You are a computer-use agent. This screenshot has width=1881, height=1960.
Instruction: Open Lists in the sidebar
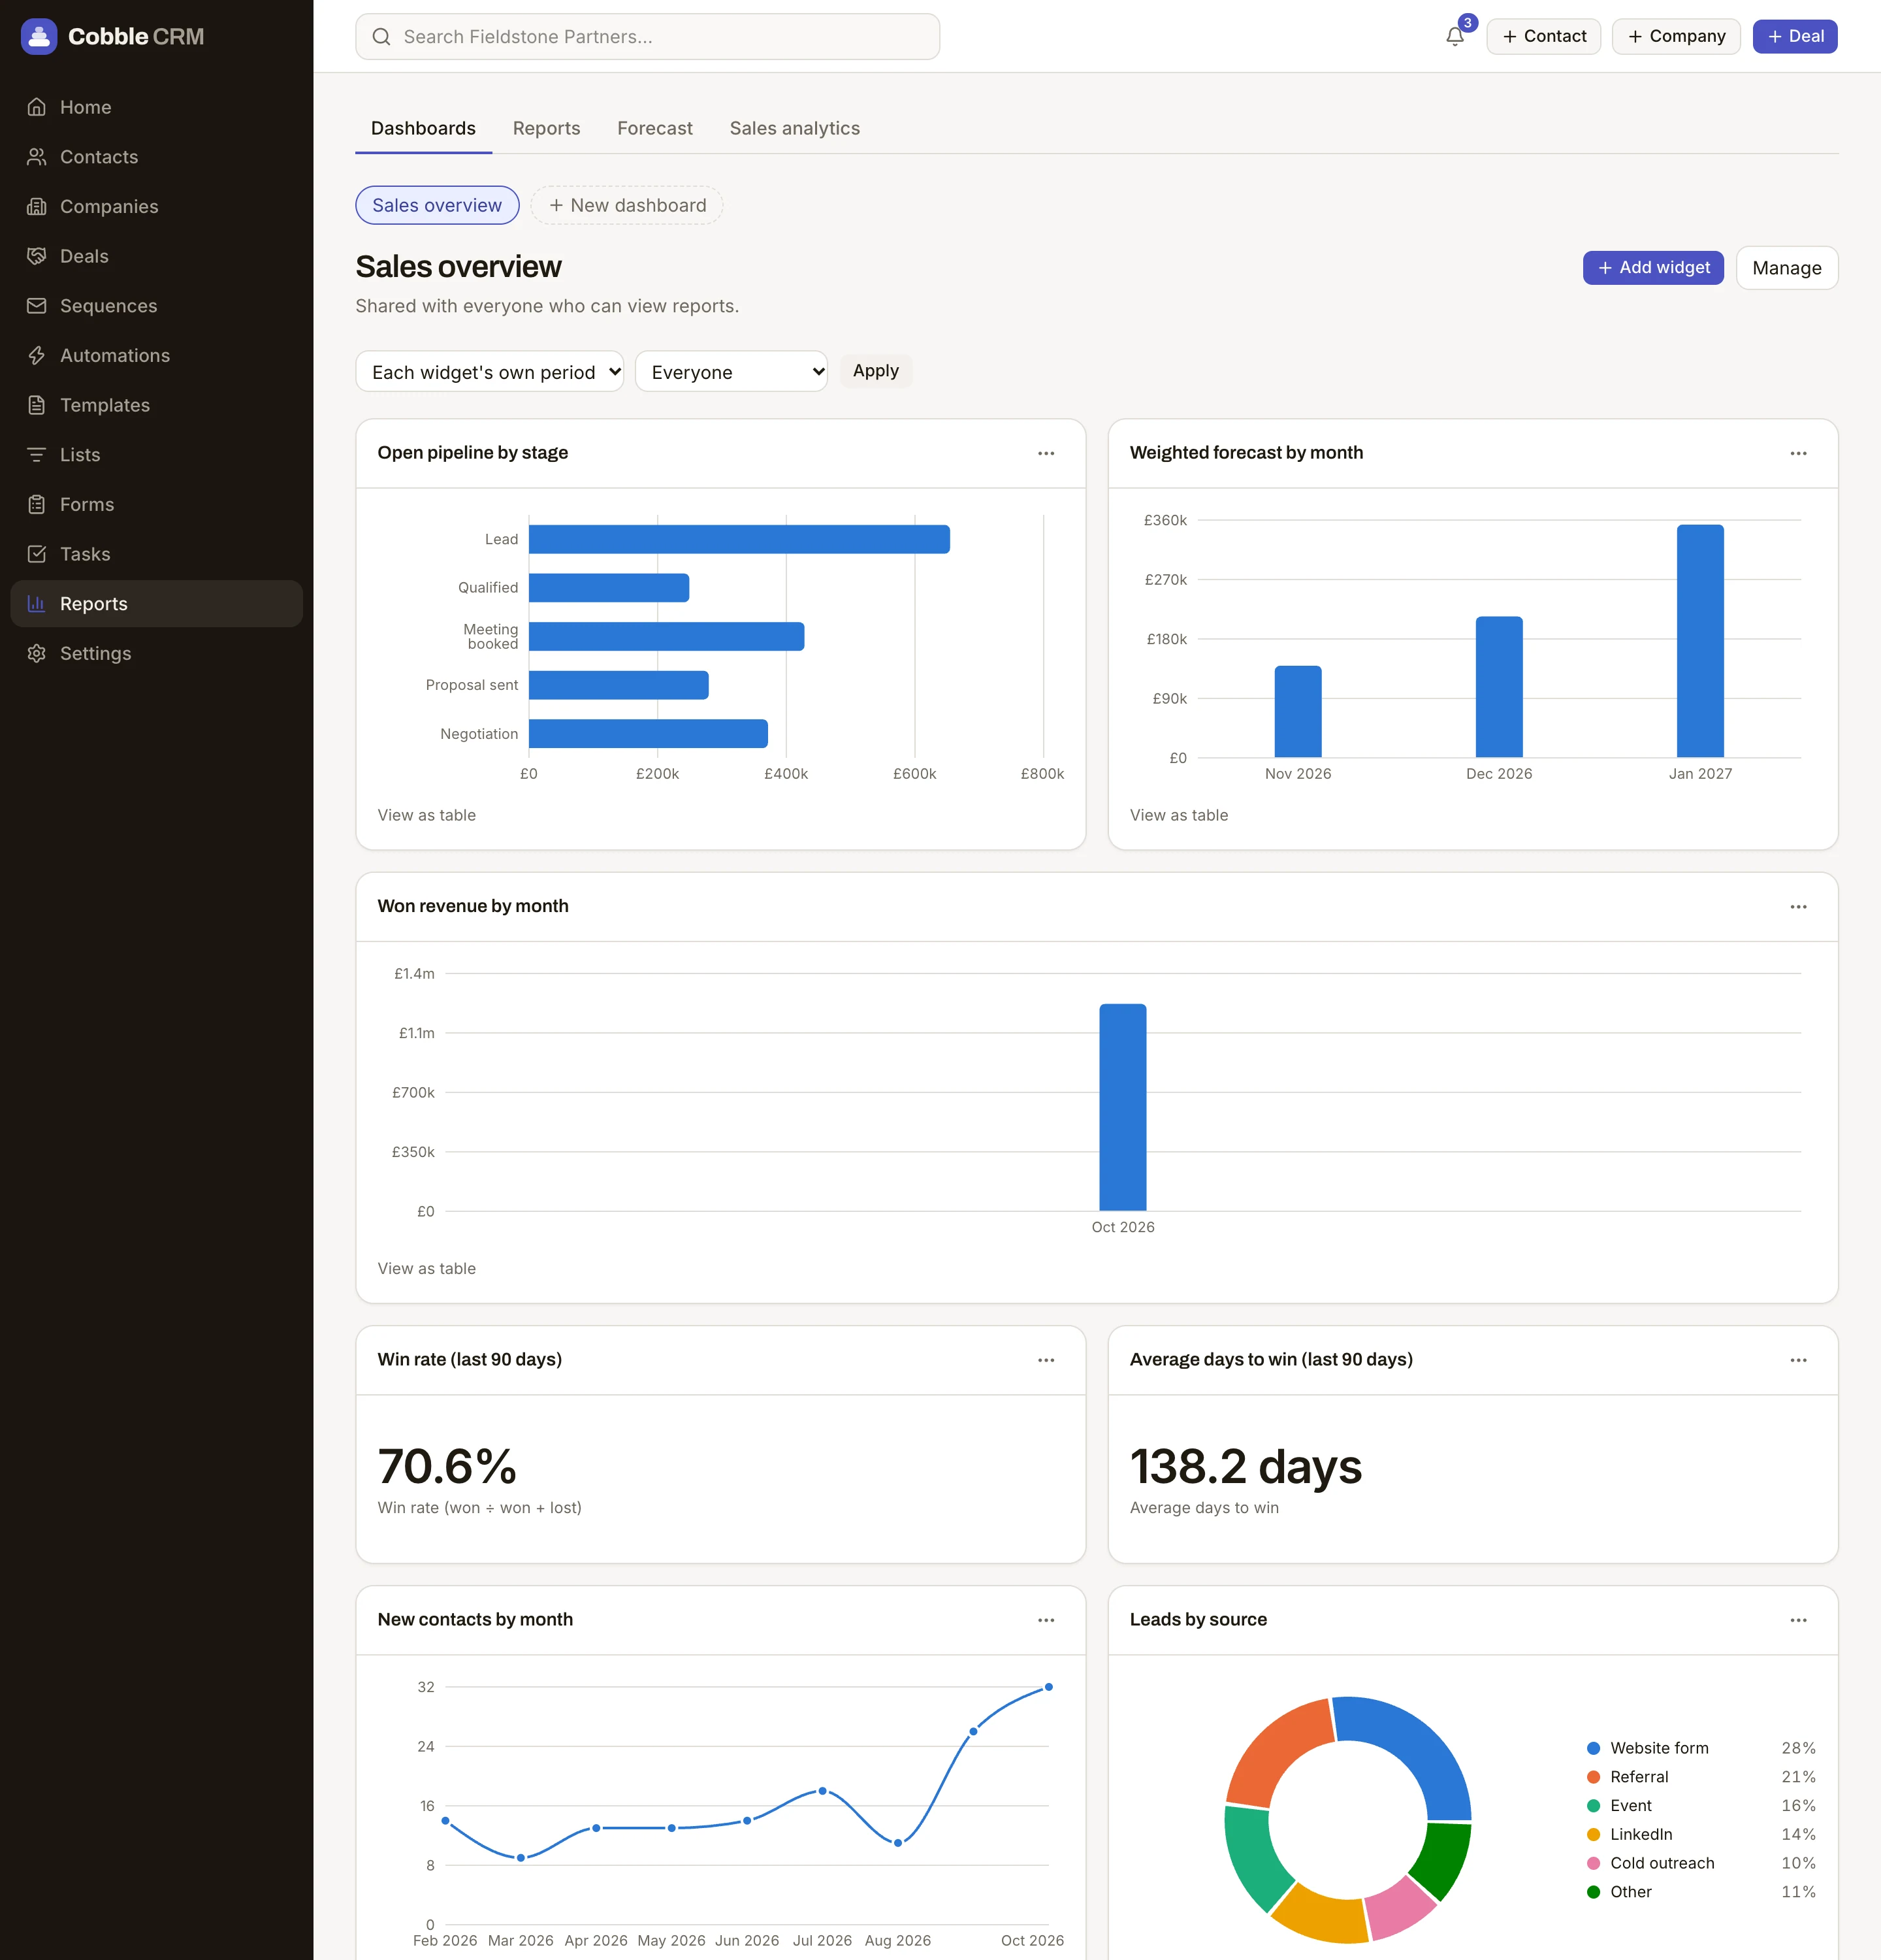156,455
